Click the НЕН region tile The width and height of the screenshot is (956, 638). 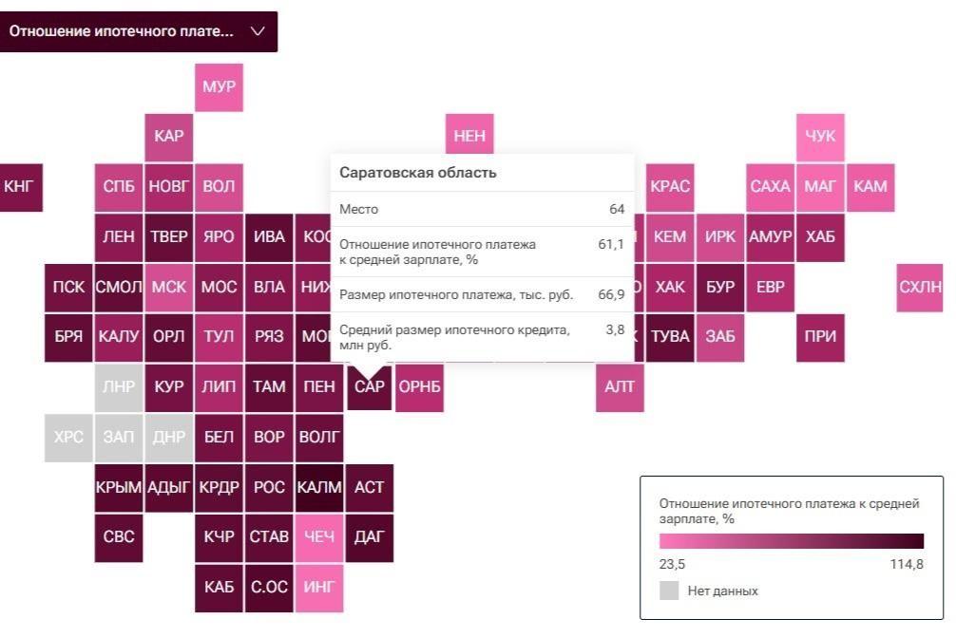(469, 136)
